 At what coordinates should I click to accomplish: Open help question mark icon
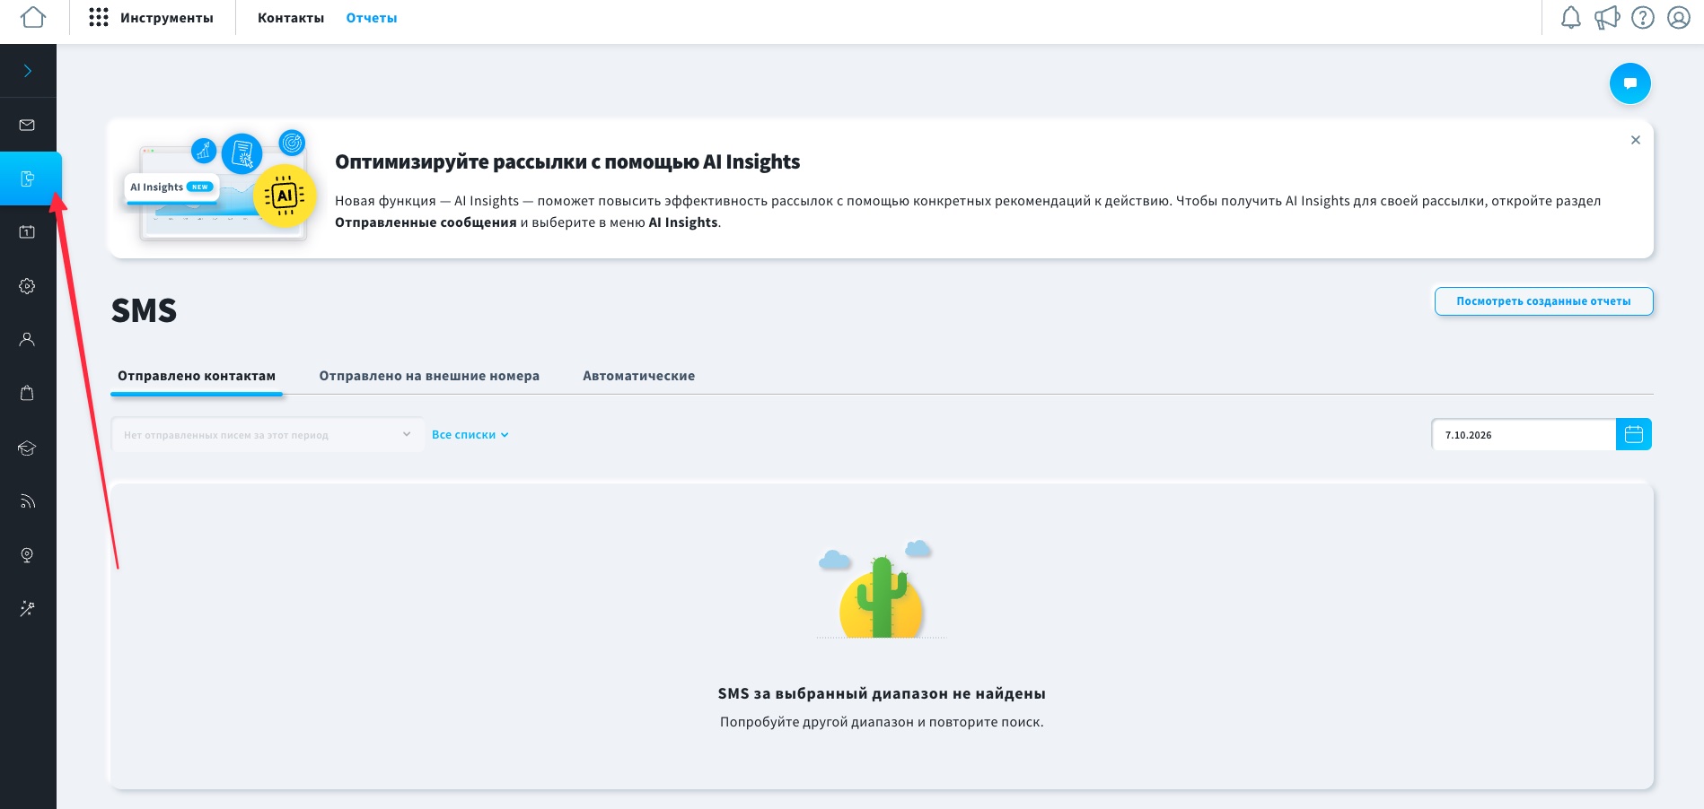click(x=1643, y=18)
